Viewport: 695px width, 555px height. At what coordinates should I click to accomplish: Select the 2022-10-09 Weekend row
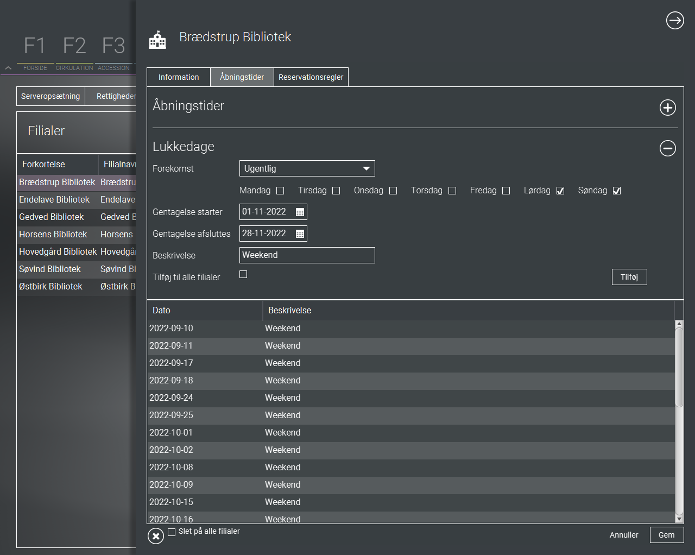pyautogui.click(x=411, y=484)
